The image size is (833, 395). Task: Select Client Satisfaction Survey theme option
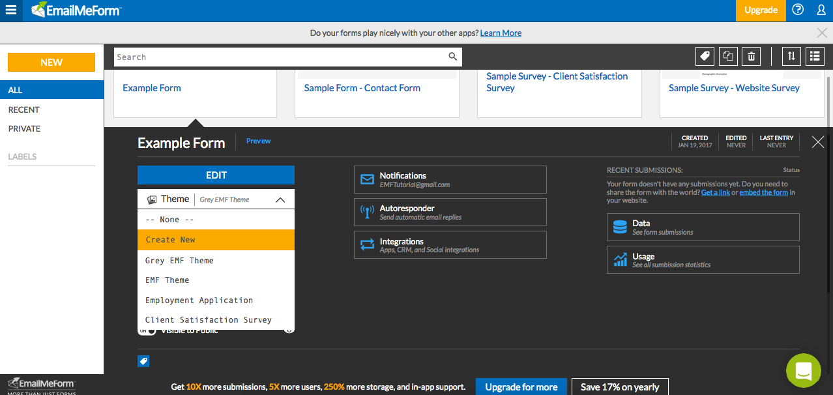click(x=216, y=320)
